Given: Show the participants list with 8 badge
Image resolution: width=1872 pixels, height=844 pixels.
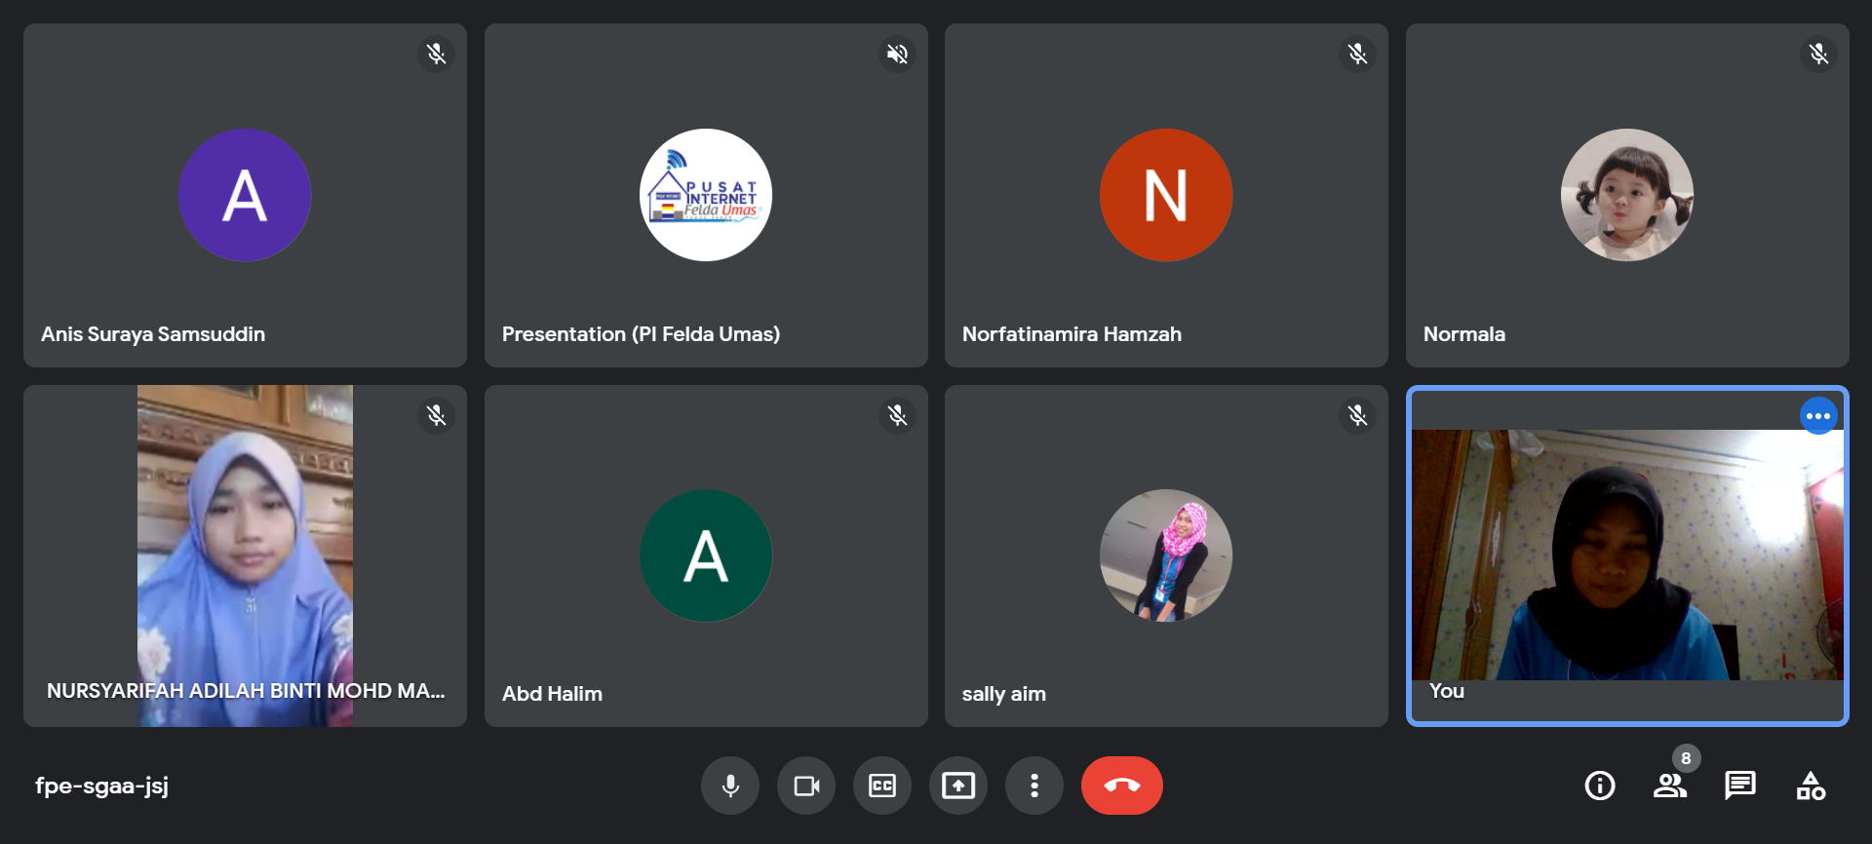Looking at the screenshot, I should [1669, 786].
